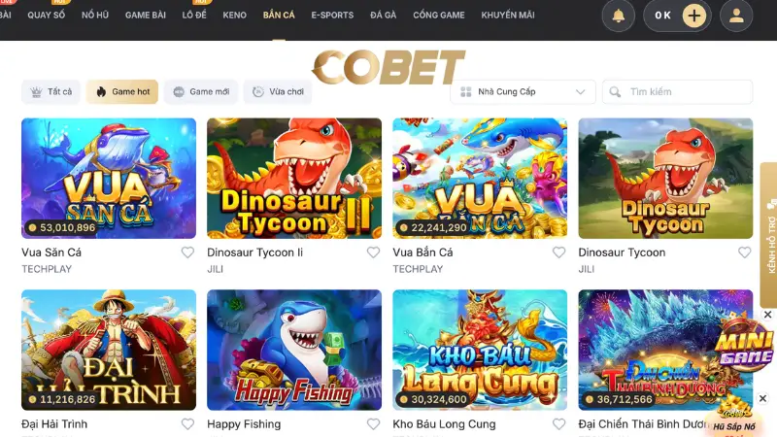Go to the KHUYẾN MÃI menu

coord(508,16)
